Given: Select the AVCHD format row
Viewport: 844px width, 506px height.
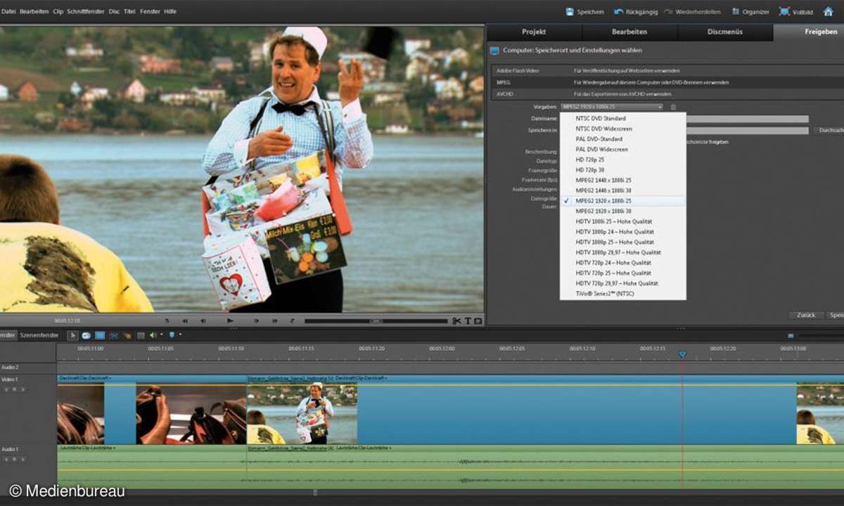Looking at the screenshot, I should (667, 93).
